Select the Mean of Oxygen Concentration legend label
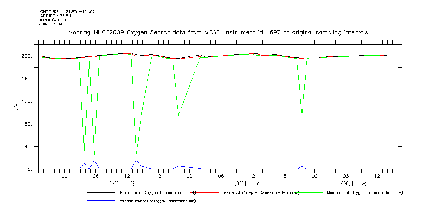The width and height of the screenshot is (430, 214). (x=259, y=193)
